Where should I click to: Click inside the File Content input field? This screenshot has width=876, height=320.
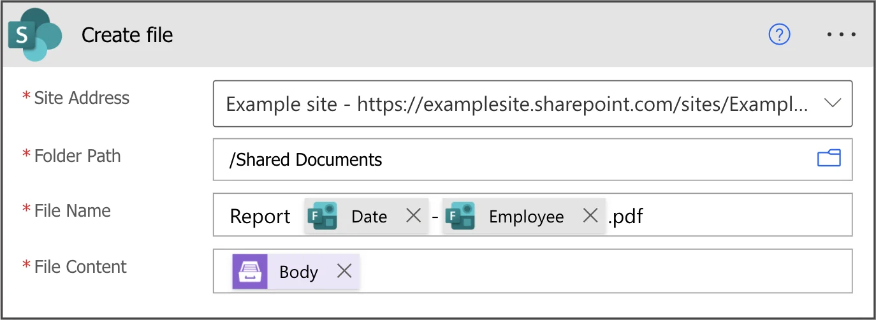[532, 271]
